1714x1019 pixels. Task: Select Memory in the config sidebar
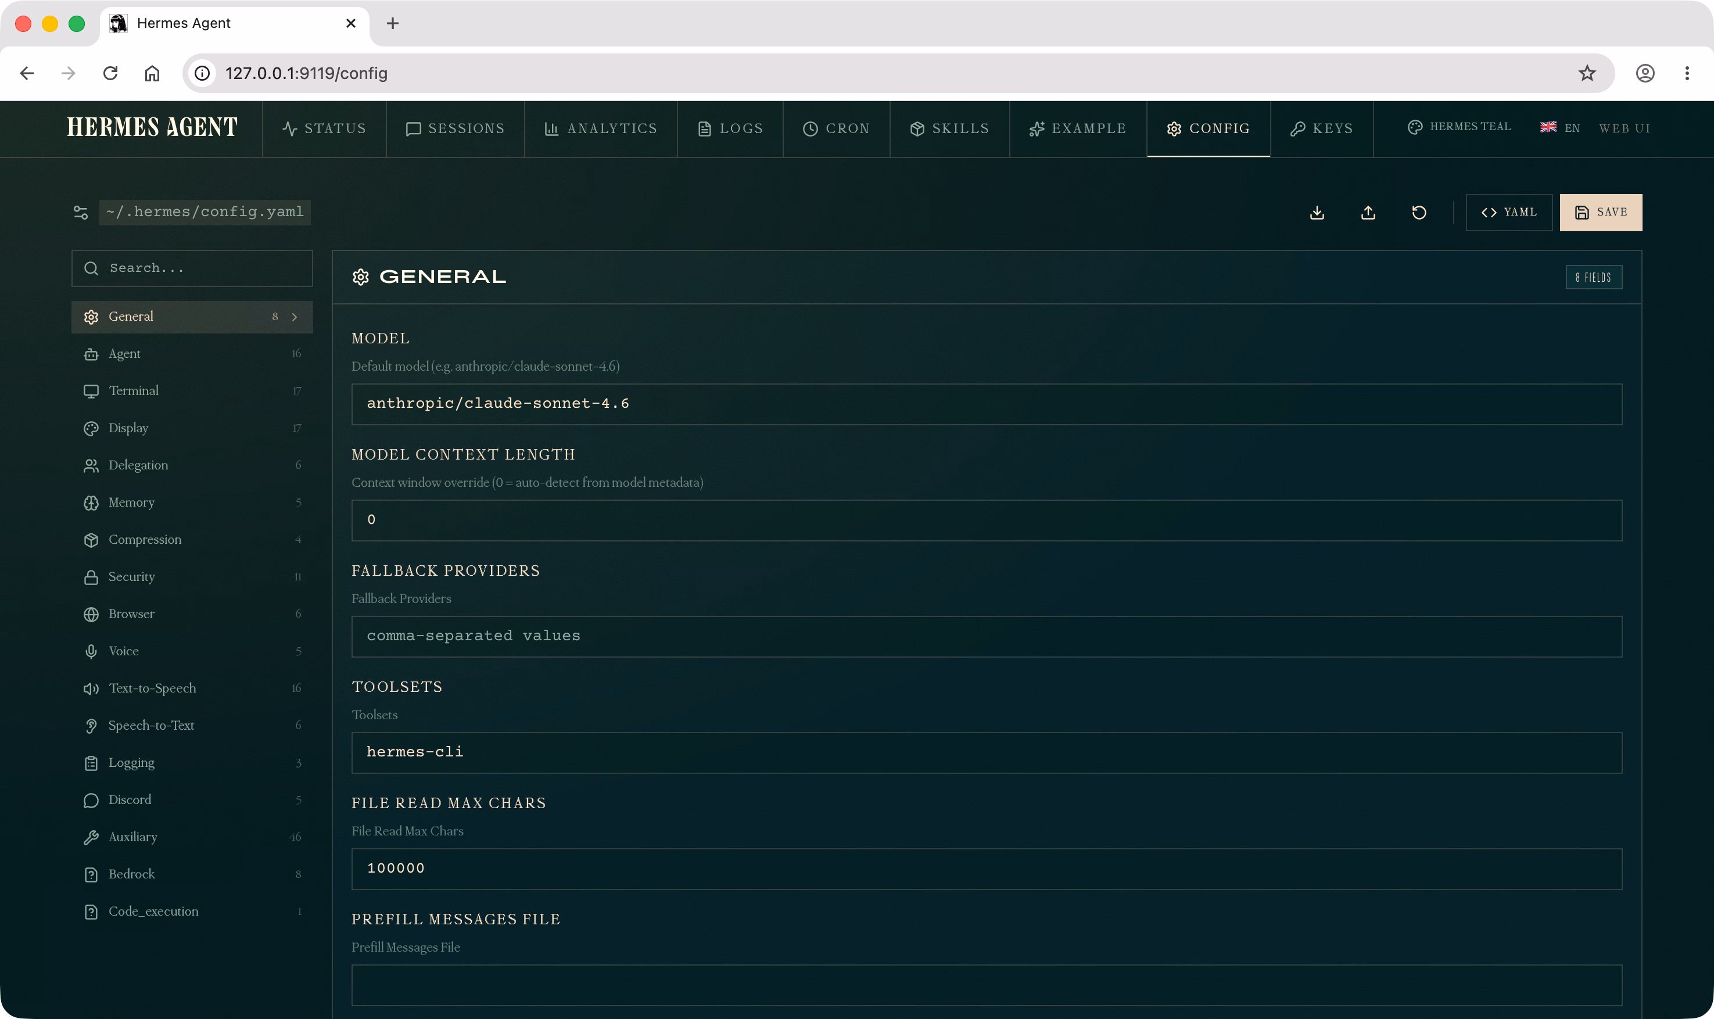[131, 502]
